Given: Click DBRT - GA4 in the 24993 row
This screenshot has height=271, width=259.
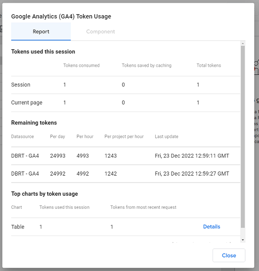Looking at the screenshot, I should [x=25, y=156].
